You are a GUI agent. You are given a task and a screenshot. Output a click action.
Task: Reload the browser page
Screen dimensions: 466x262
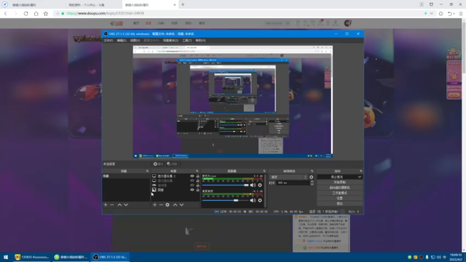coord(26,13)
